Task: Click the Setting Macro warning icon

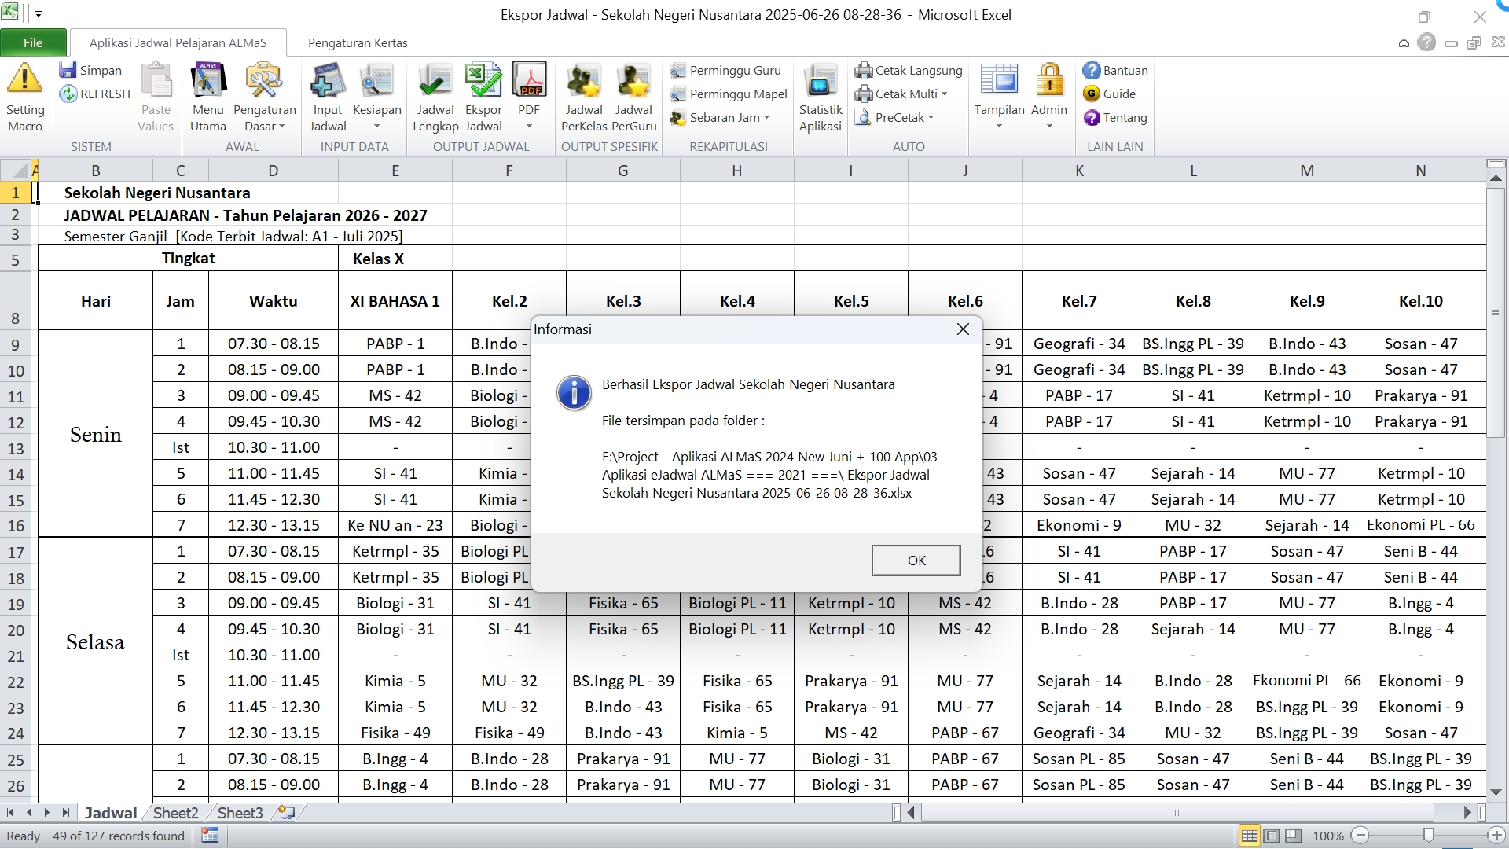Action: (x=24, y=79)
